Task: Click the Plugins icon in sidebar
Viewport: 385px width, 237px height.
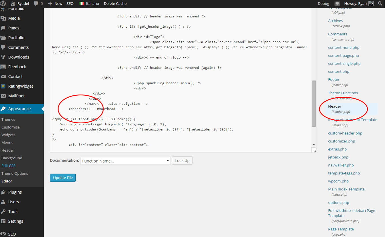Action: tap(3, 192)
